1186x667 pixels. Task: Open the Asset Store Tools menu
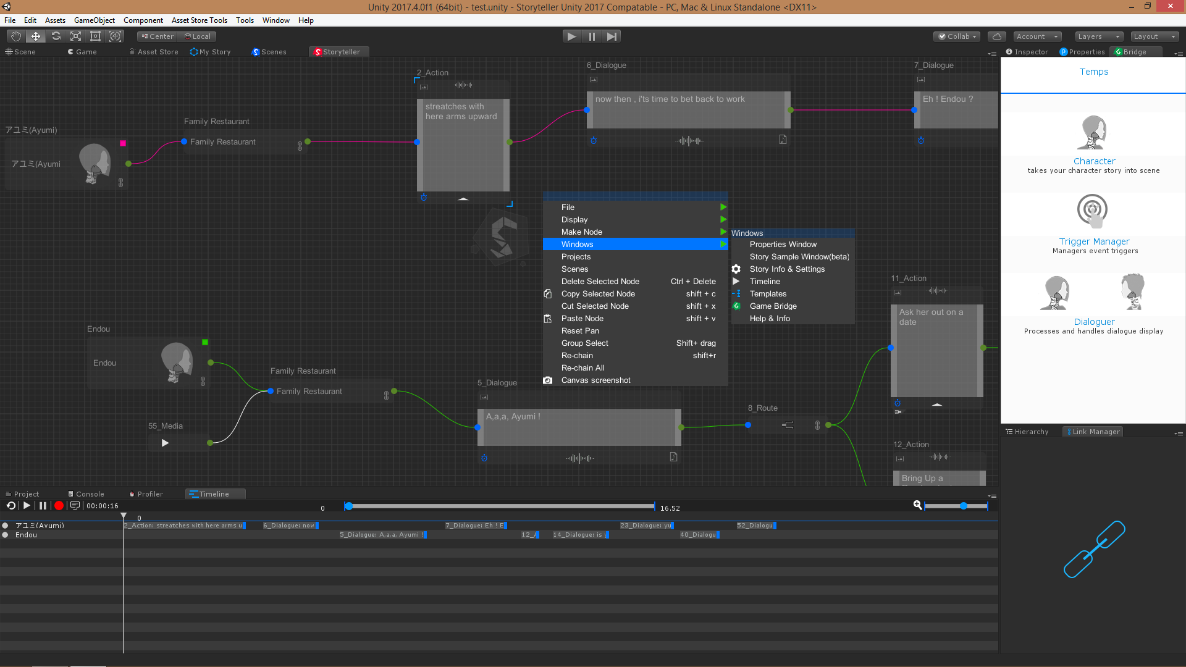pyautogui.click(x=199, y=20)
